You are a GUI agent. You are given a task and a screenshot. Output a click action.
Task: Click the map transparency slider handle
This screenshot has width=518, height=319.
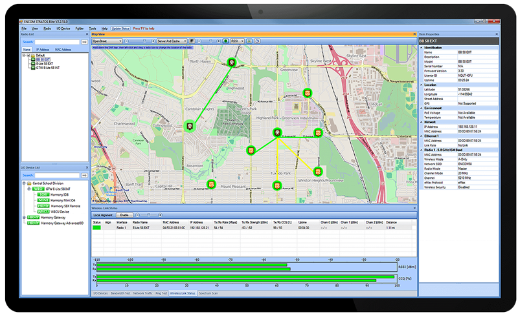tap(210, 41)
